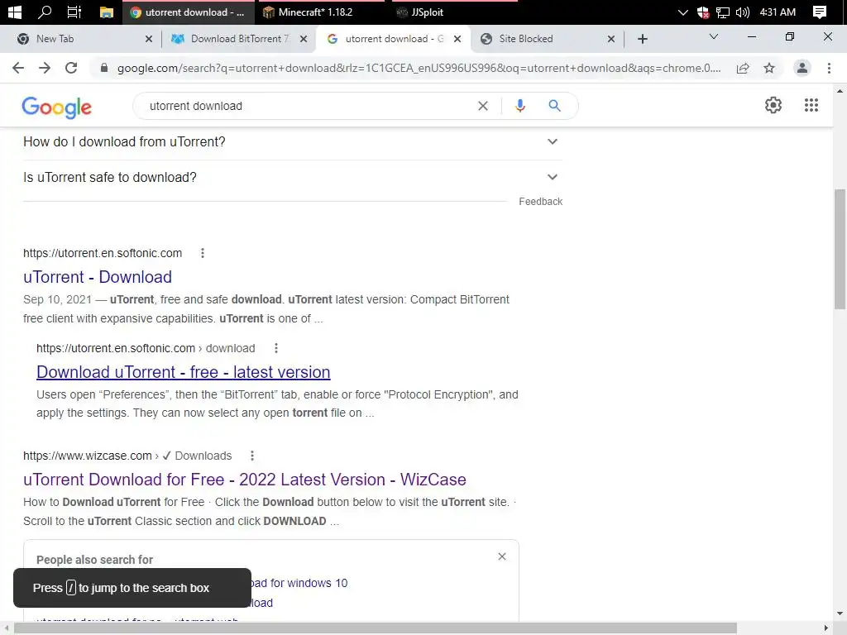This screenshot has width=847, height=635.
Task: Click the Chrome address bar URL
Action: pos(419,68)
